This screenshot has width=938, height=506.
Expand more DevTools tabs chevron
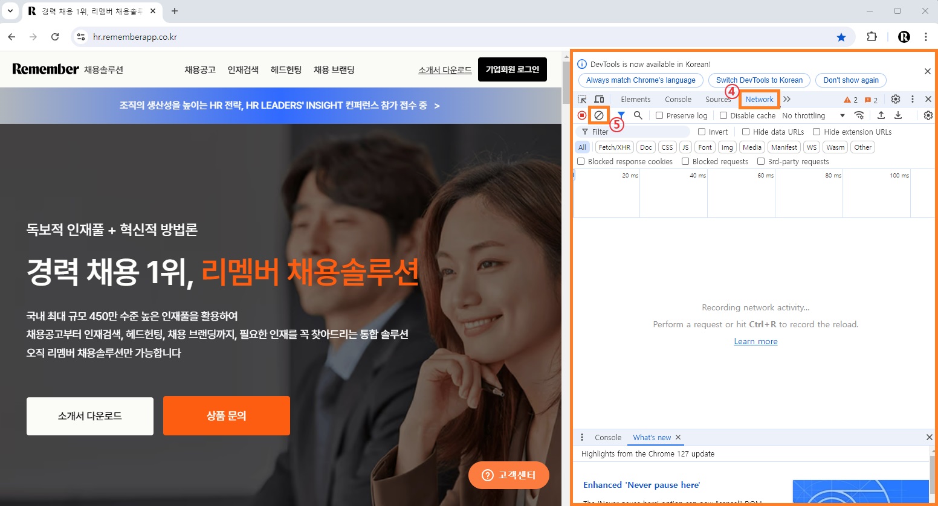(787, 99)
